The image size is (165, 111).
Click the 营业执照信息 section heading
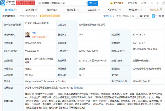click(x=9, y=16)
